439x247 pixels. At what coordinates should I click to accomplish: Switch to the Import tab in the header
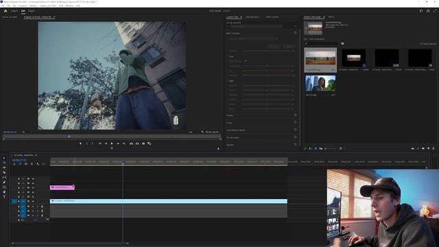(x=14, y=11)
